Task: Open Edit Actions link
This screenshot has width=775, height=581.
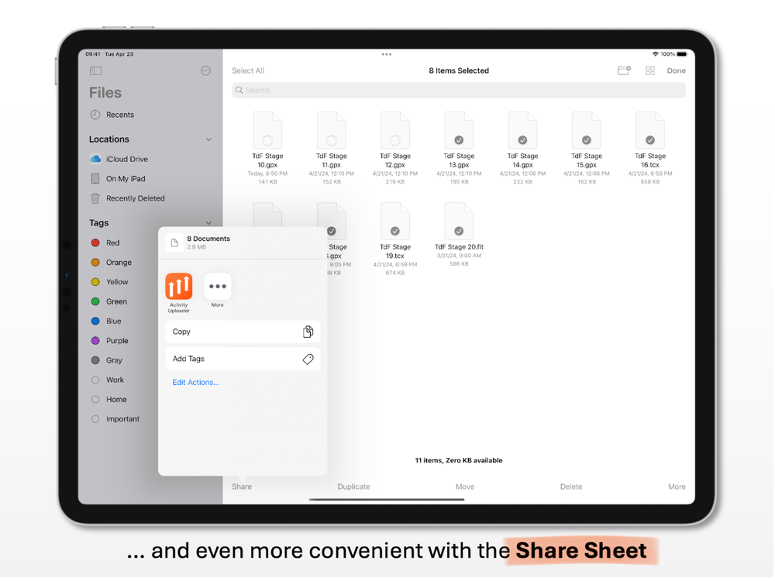Action: coord(196,383)
